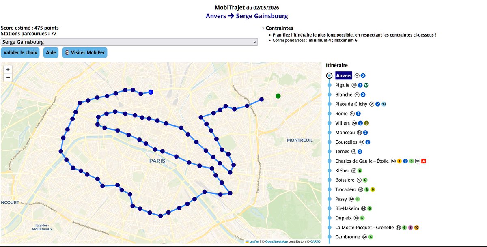Screen dimensions: 487x247
Task: Select Rome in the itinerary list
Action: [x=341, y=114]
